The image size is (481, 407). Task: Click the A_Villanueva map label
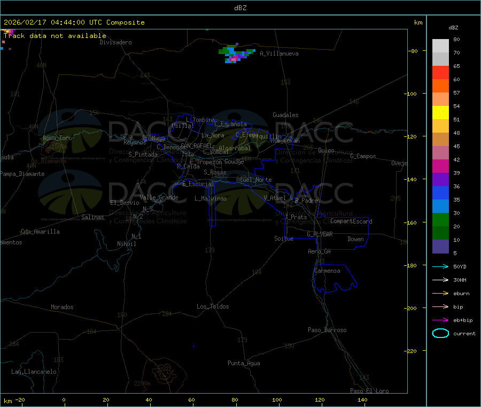279,53
